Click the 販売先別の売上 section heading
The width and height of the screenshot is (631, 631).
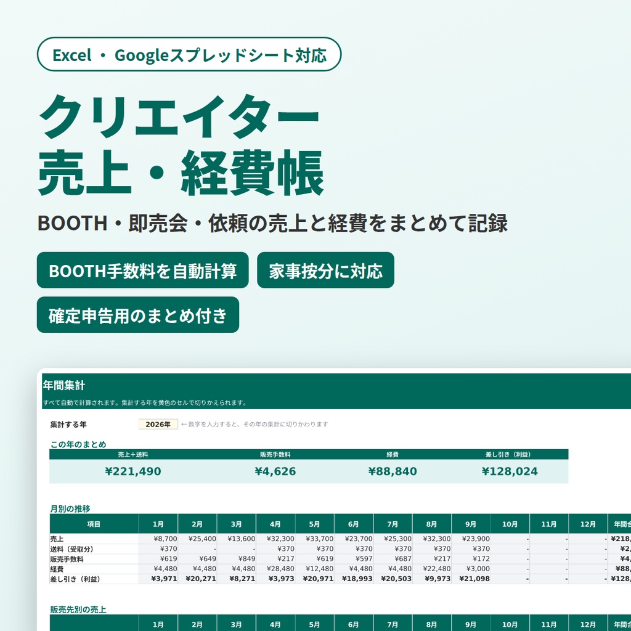pyautogui.click(x=78, y=609)
